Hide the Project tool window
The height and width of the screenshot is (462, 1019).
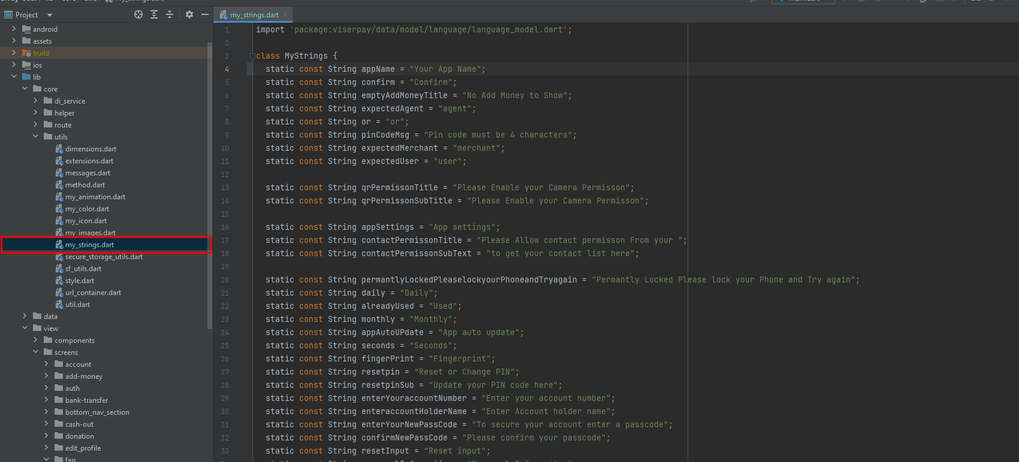click(x=205, y=14)
